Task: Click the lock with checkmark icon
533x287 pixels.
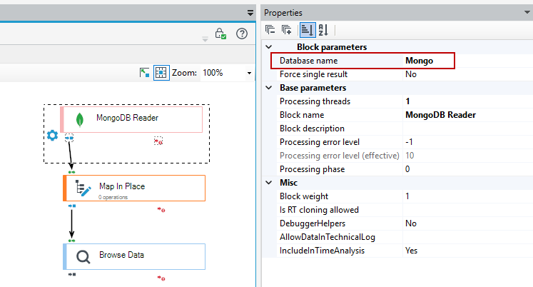Action: (220, 34)
